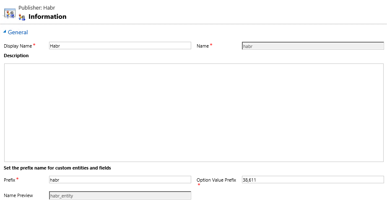Click the Option Value Prefix label
Screen dimensions: 387x205
(216, 180)
